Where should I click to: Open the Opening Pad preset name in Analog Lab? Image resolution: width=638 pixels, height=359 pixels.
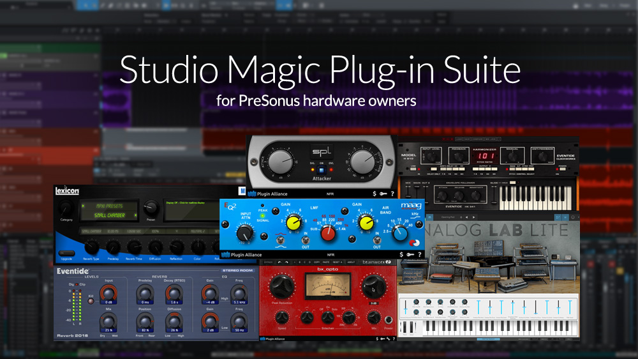tap(448, 217)
